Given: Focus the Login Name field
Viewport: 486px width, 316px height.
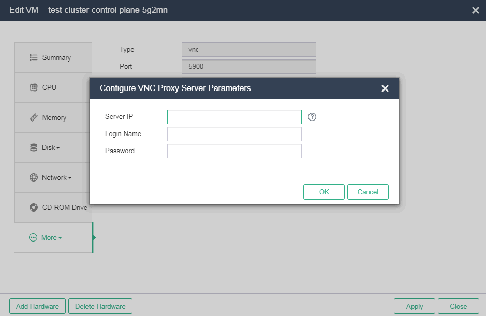Looking at the screenshot, I should click(234, 134).
